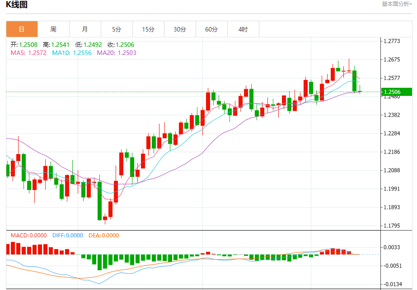The image size is (417, 290).
Task: Click the 1.2088 axis value
Action: click(391, 171)
